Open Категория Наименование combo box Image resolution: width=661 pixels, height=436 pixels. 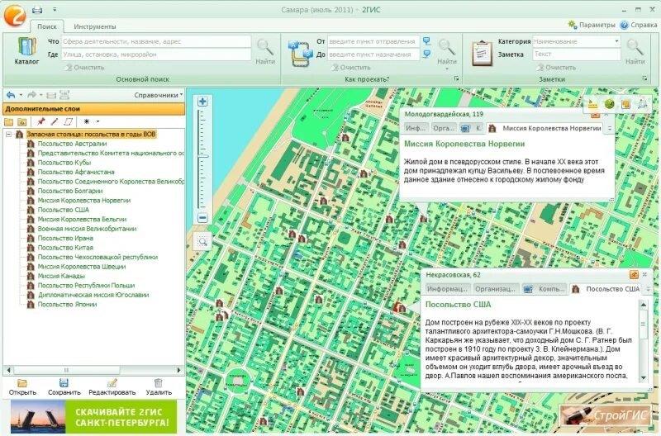[576, 41]
